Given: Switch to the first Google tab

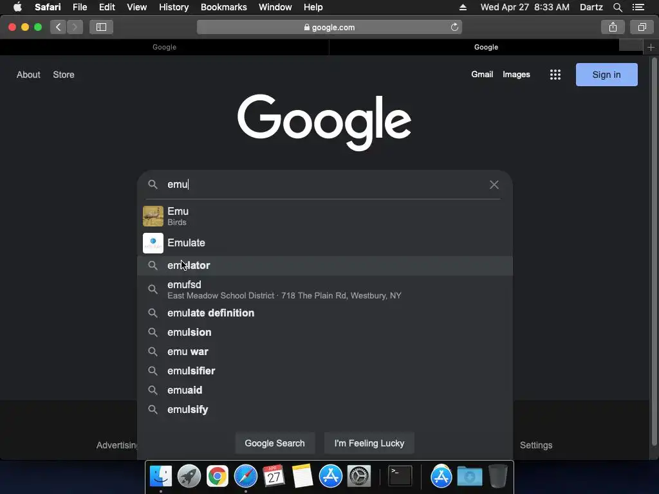Looking at the screenshot, I should point(164,47).
